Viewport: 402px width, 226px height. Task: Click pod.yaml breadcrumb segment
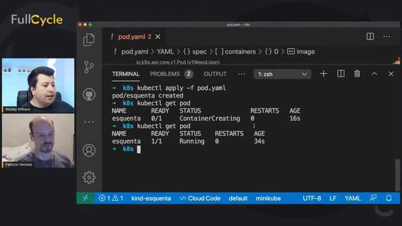coord(134,51)
